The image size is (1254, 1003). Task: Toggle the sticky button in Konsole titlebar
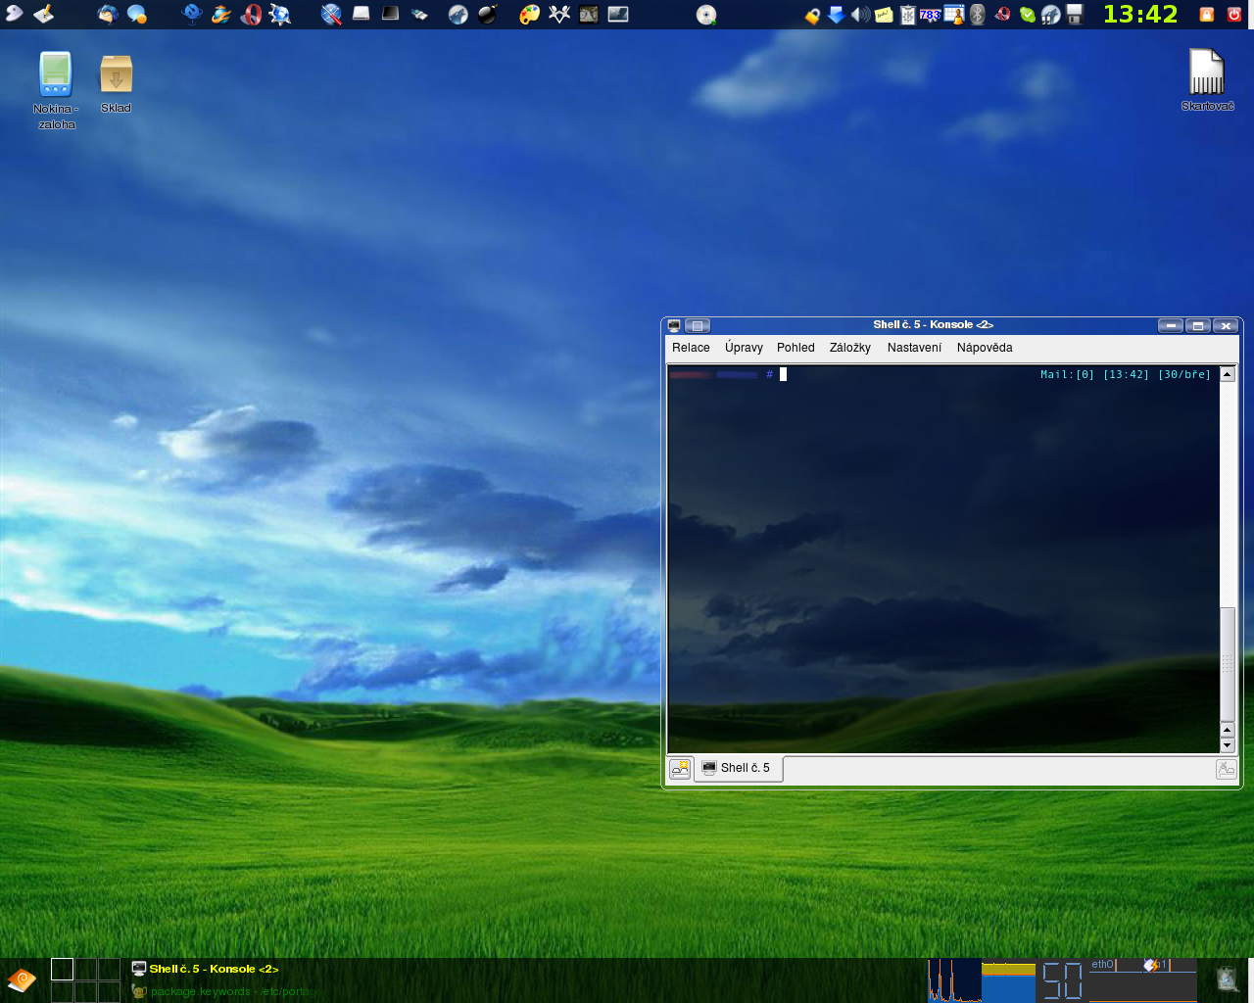tap(697, 325)
